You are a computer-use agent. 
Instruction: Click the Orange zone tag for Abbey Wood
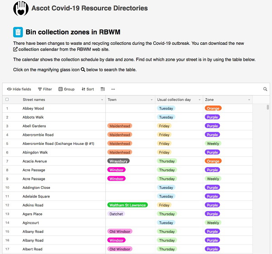213,109
